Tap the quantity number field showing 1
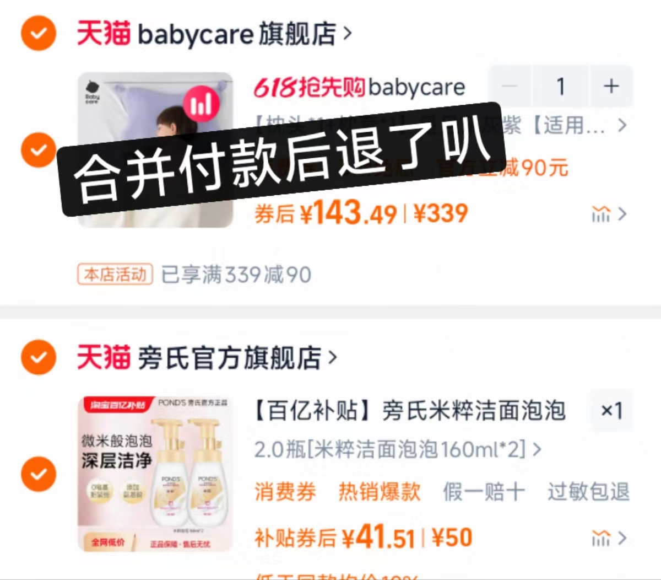 click(561, 86)
